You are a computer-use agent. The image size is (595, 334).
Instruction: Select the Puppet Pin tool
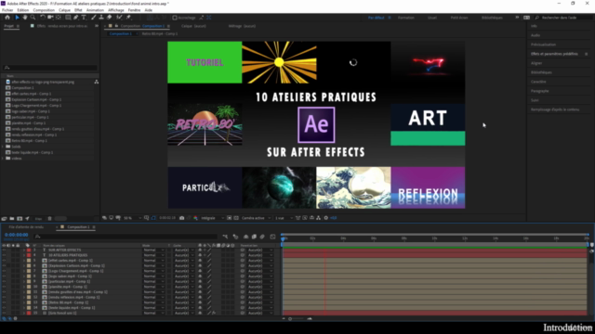(x=128, y=18)
